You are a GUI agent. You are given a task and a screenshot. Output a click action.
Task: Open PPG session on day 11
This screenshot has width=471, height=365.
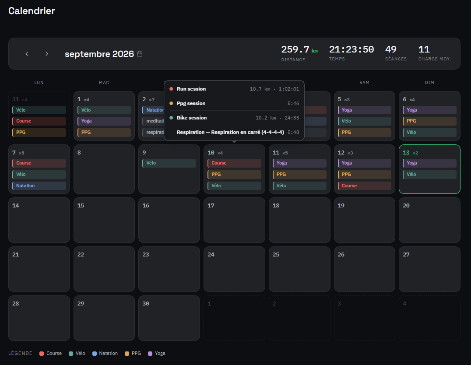[x=299, y=174]
